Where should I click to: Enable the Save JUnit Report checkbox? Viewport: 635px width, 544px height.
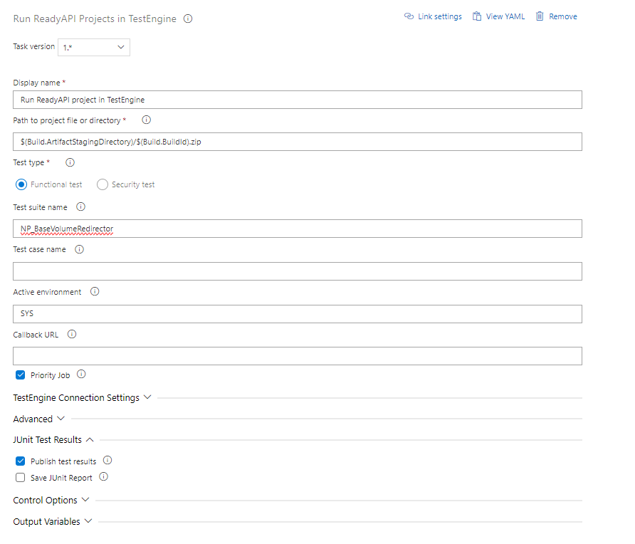(21, 478)
